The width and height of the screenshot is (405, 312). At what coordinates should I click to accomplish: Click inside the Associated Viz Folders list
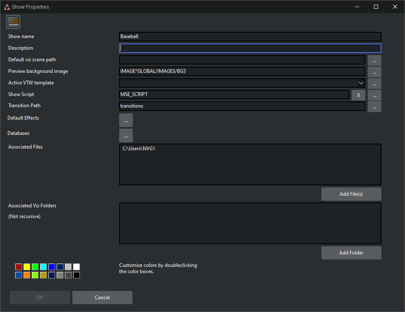250,223
